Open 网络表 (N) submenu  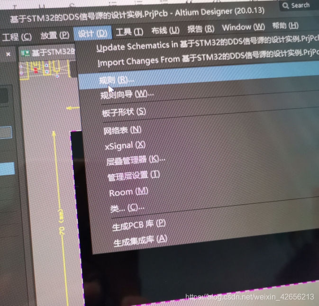[x=122, y=130]
